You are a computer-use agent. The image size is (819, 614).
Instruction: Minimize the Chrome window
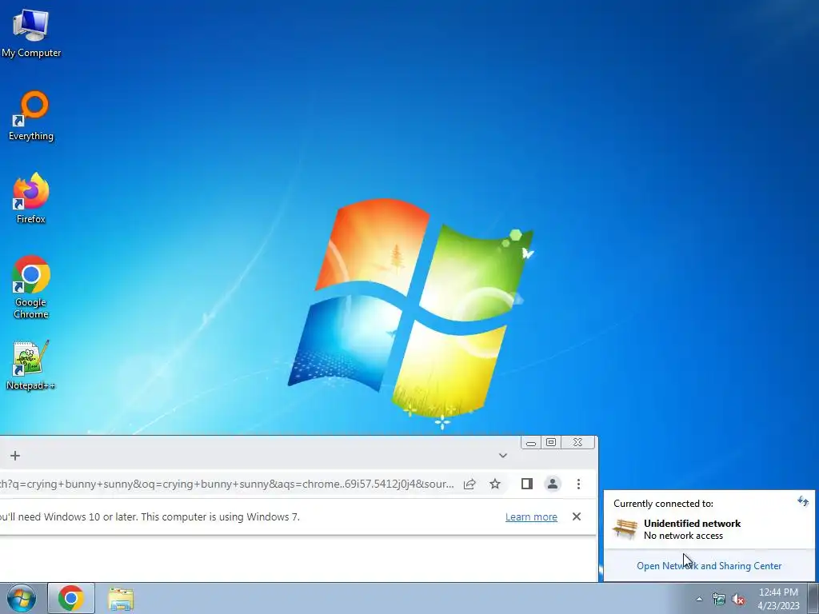point(531,443)
